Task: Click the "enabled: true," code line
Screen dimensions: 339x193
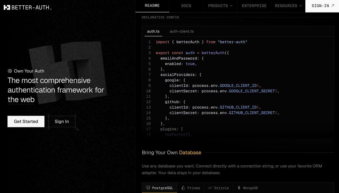Action: (181, 64)
